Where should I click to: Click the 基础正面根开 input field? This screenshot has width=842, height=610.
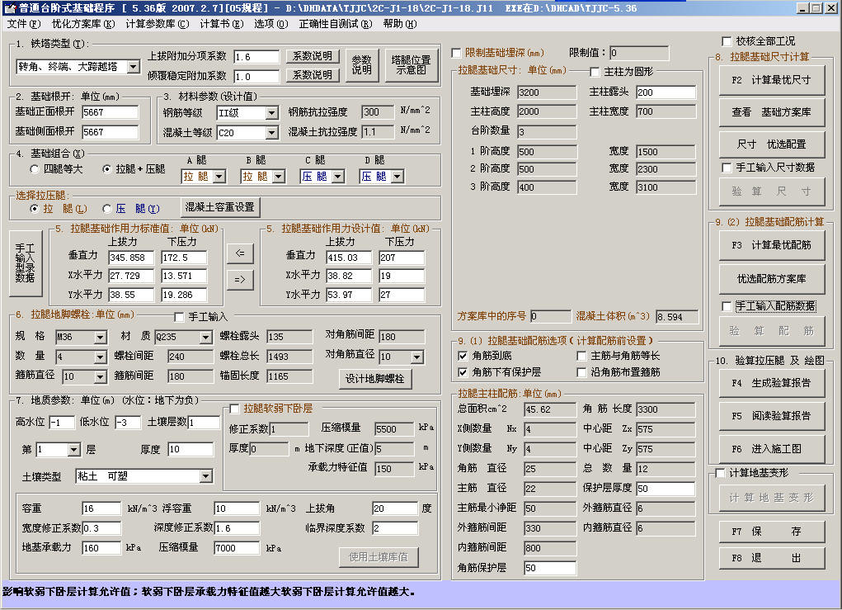pos(110,112)
